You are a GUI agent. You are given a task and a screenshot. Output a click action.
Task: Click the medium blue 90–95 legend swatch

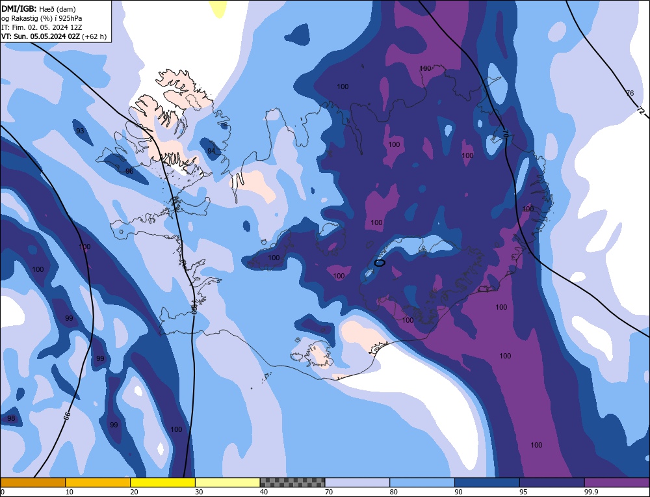487,482
